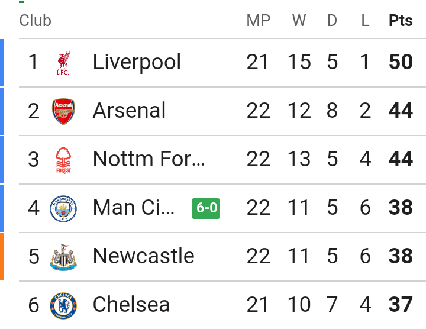
Task: Click the Newcastle United crest
Action: (x=63, y=257)
